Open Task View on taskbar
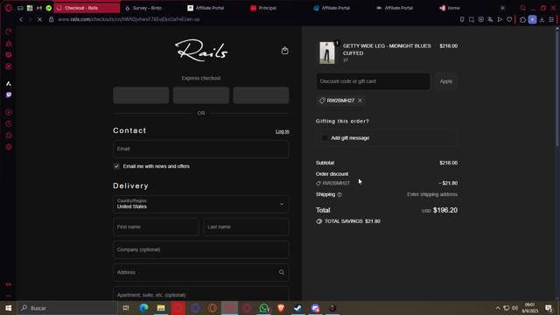The height and width of the screenshot is (315, 560). [x=126, y=308]
